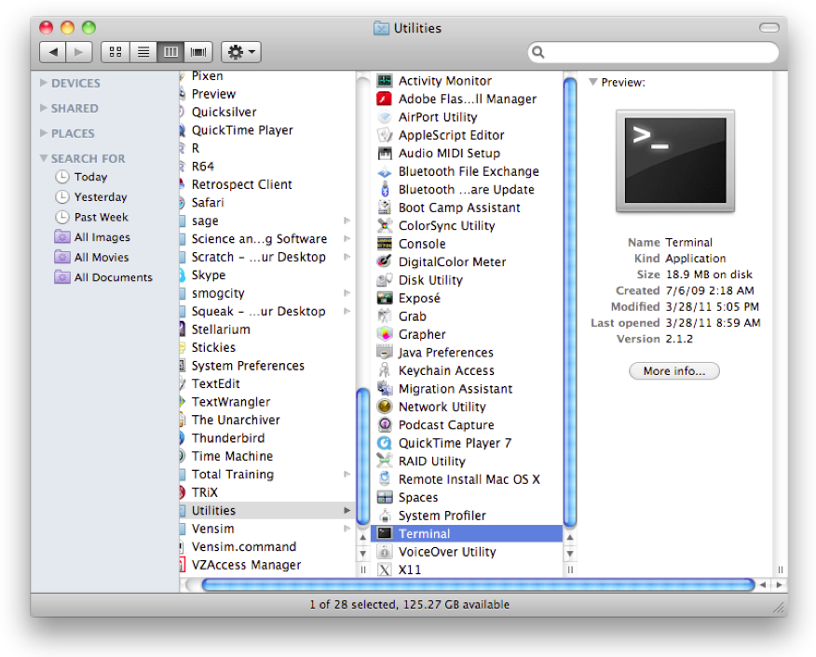The height and width of the screenshot is (657, 816).
Task: Select Total Training folder in list
Action: [x=232, y=475]
